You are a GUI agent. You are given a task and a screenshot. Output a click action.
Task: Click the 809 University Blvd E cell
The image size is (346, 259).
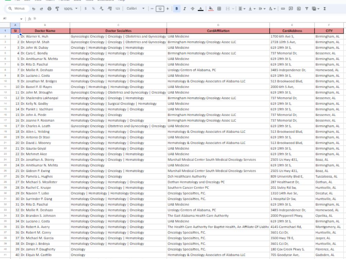click(292, 176)
